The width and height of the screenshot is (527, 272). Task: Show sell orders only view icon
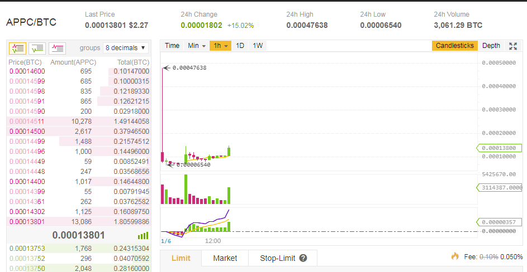(57, 48)
